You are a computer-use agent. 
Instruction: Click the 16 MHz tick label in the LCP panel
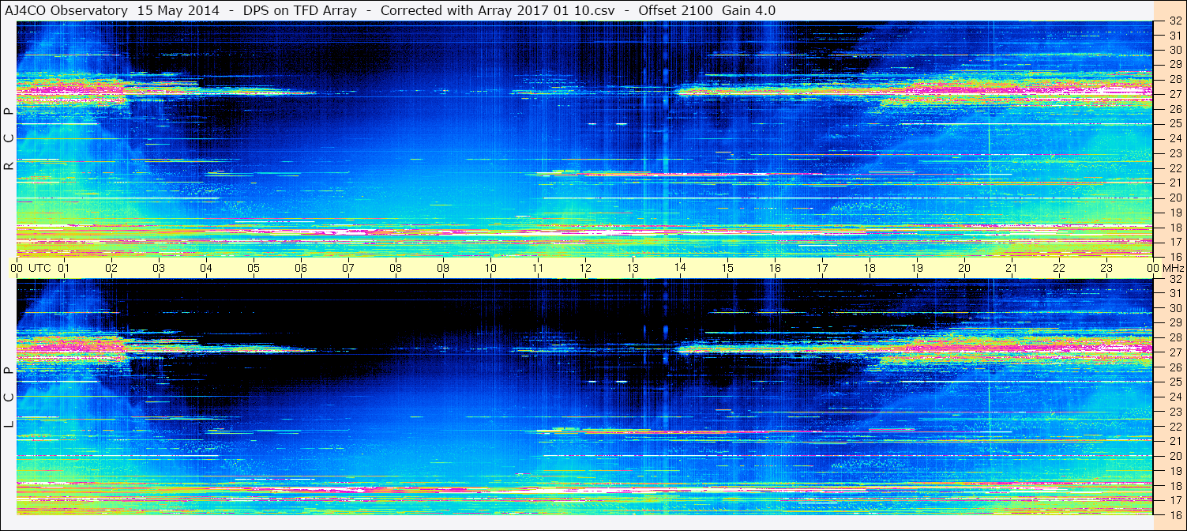1175,514
